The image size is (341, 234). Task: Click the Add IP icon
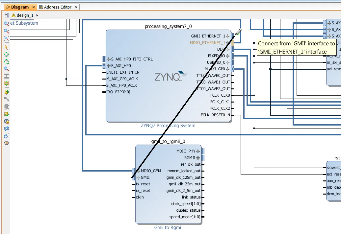pos(7,92)
